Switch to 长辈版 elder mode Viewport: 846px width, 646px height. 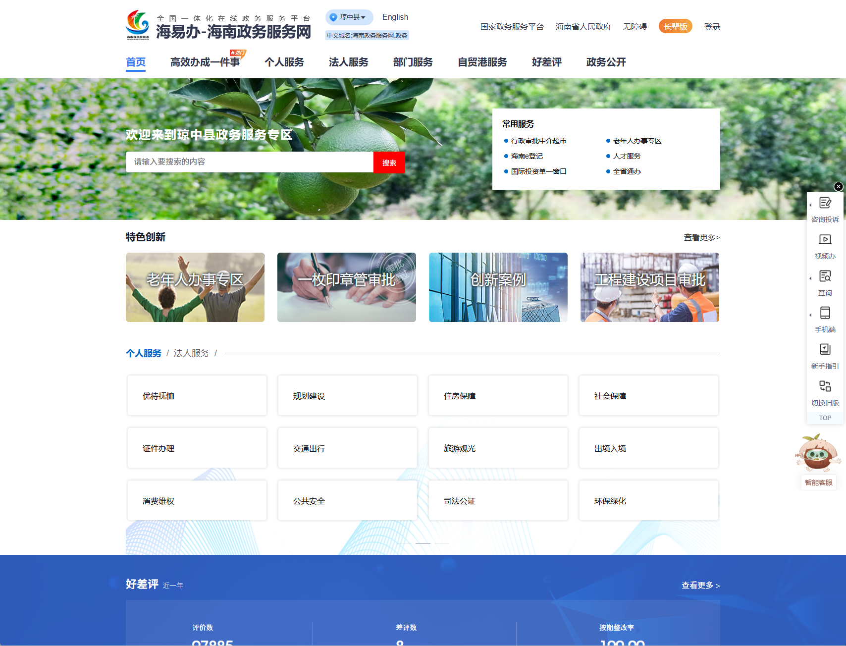[676, 26]
